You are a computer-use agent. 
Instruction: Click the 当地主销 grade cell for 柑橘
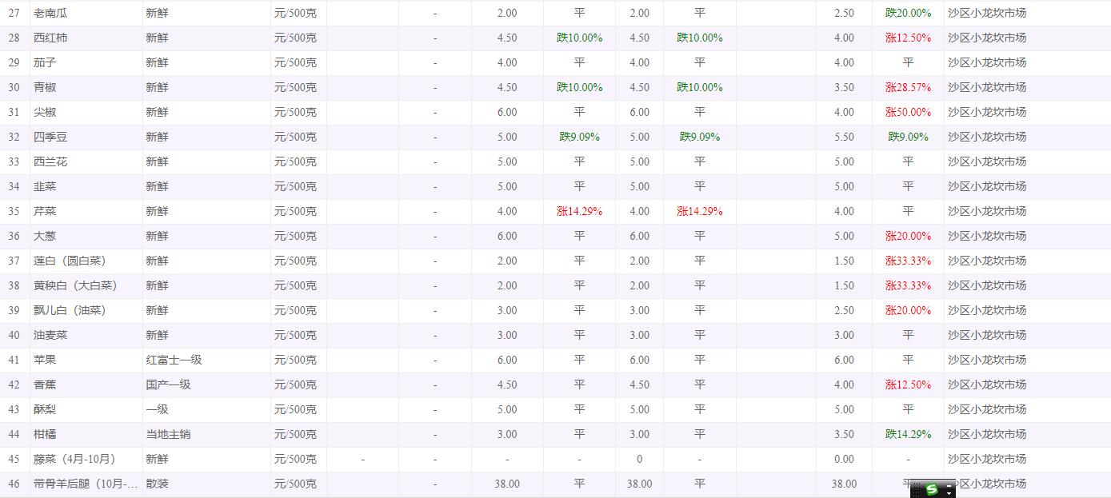(x=168, y=434)
